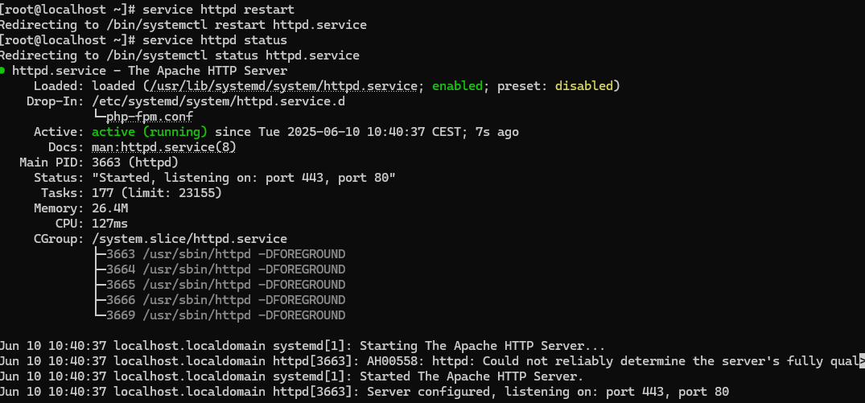865x403 pixels.
Task: Select process 3664 in the CGroup tree
Action: 225,269
